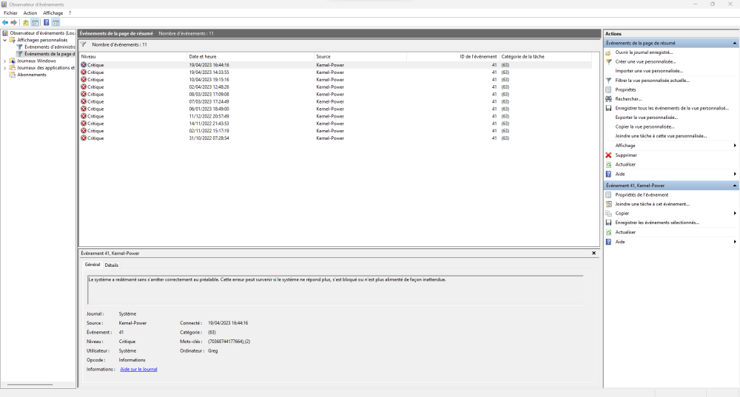Close the event preview pane
The image size is (740, 397).
[593, 253]
